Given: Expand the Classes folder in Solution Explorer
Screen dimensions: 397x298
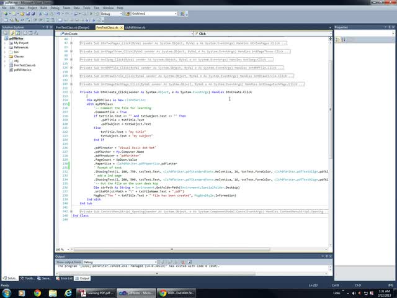Looking at the screenshot, I should tap(5, 56).
